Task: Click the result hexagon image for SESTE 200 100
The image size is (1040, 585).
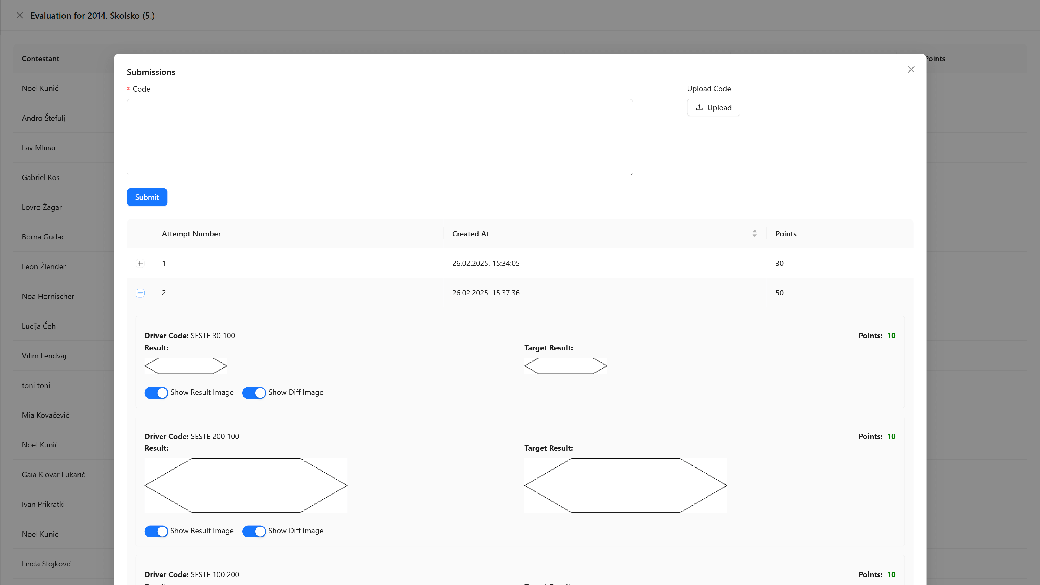Action: pyautogui.click(x=246, y=485)
